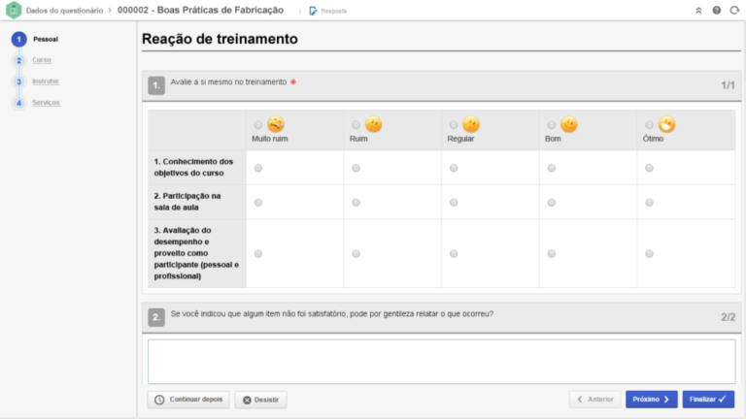Go to the Instrutor step
Viewport: 746px width, 419px height.
pyautogui.click(x=46, y=81)
